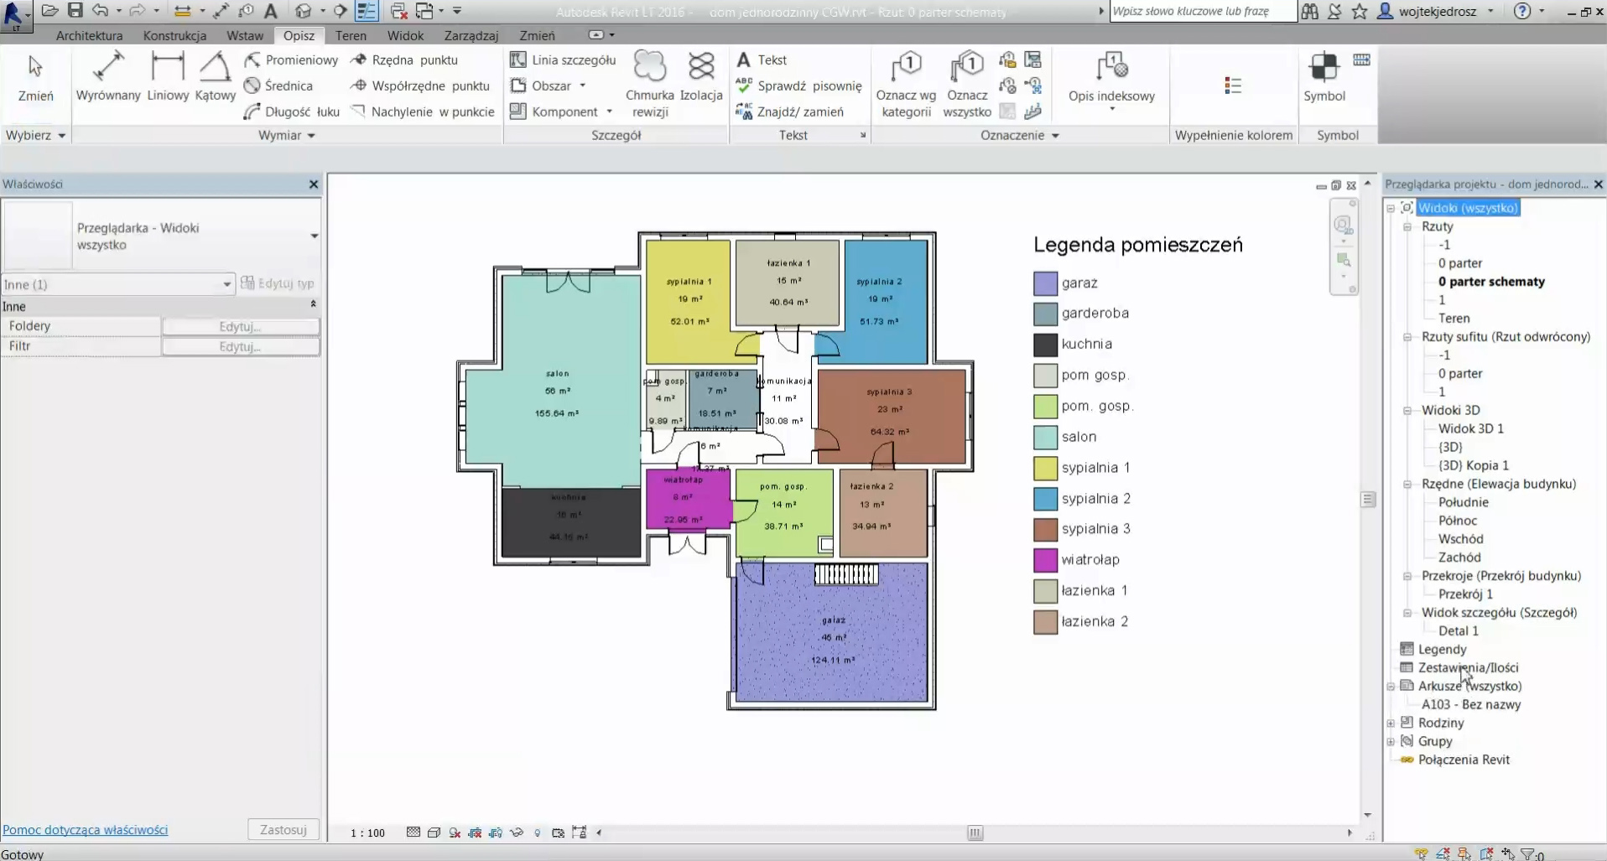This screenshot has height=861, width=1607.
Task: Select the Izolacja tool
Action: [701, 76]
